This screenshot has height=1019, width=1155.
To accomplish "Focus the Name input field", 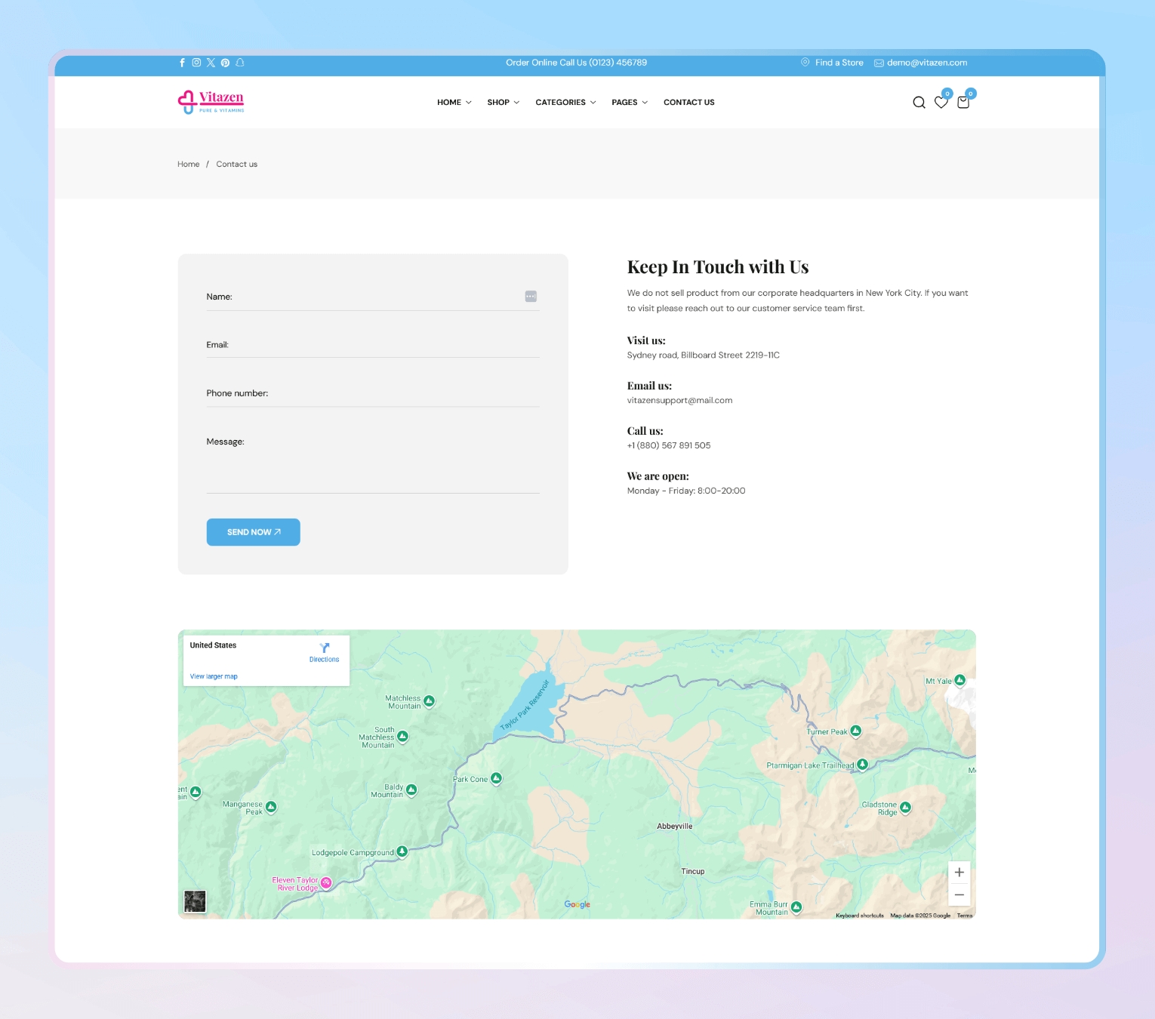I will tap(373, 297).
